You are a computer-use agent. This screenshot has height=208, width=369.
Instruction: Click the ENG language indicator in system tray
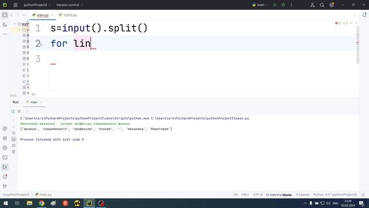click(336, 203)
